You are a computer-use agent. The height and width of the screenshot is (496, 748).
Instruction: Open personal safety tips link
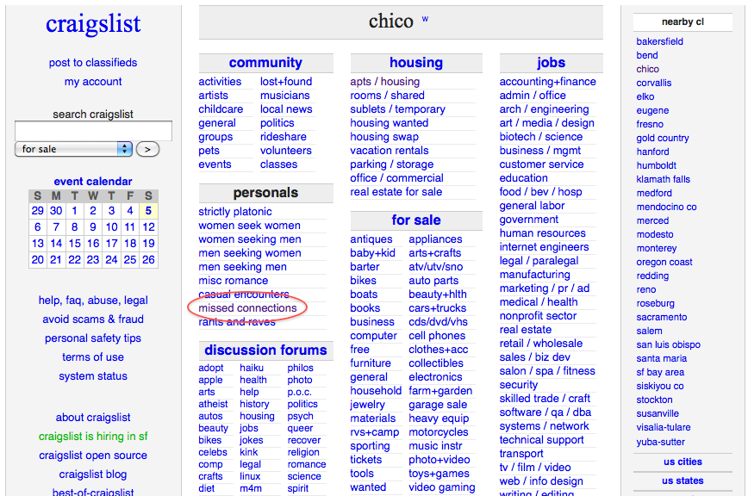click(93, 338)
